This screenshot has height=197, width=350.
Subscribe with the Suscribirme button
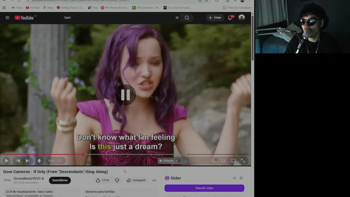click(60, 180)
